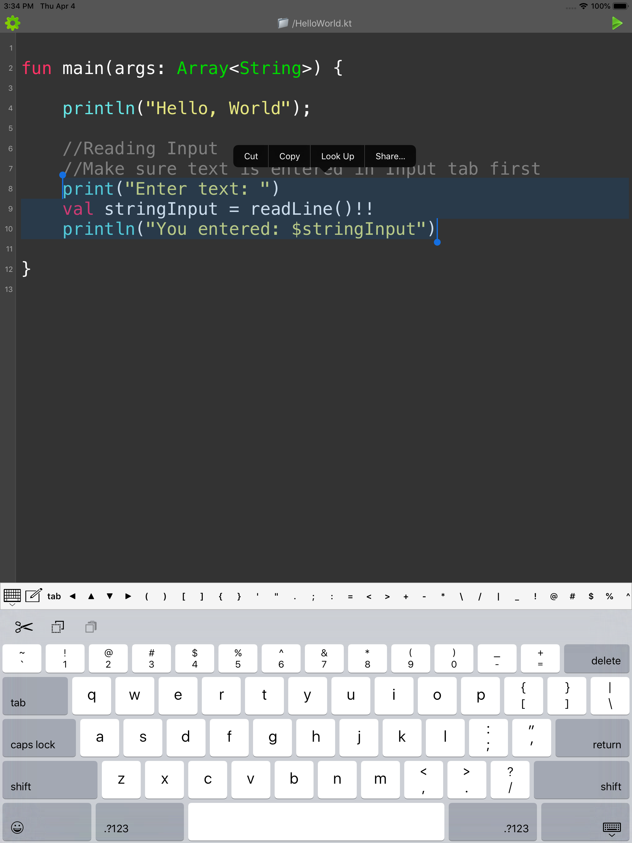632x843 pixels.
Task: Move cursor down with down arrow key
Action: point(110,596)
